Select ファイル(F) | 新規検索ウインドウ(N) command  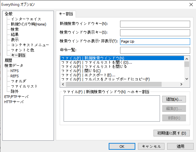pyautogui.click(x=122, y=58)
